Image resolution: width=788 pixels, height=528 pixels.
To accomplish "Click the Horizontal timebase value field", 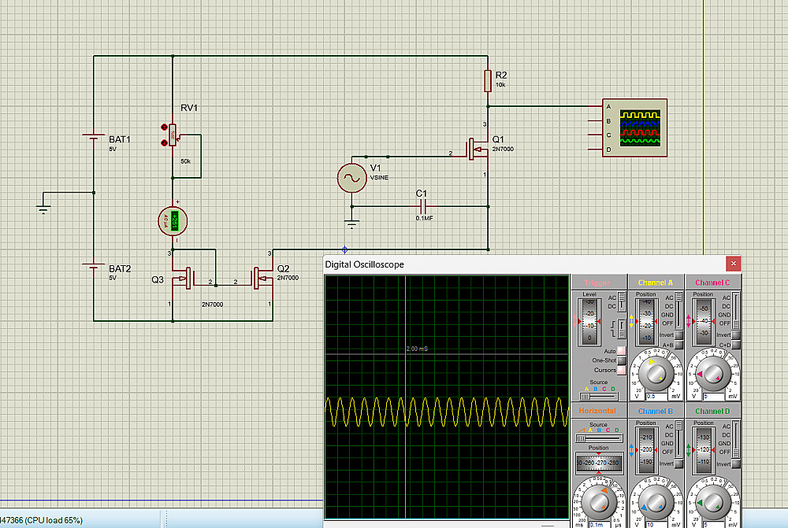I will 599,523.
